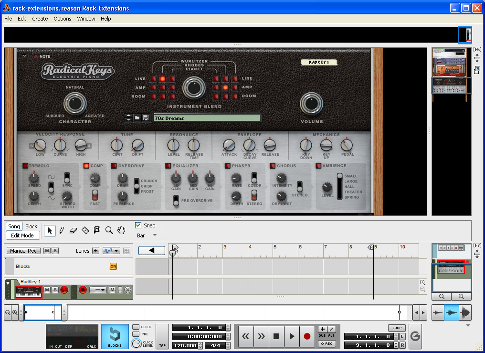Open the File menu
The height and width of the screenshot is (353, 485).
tap(8, 19)
